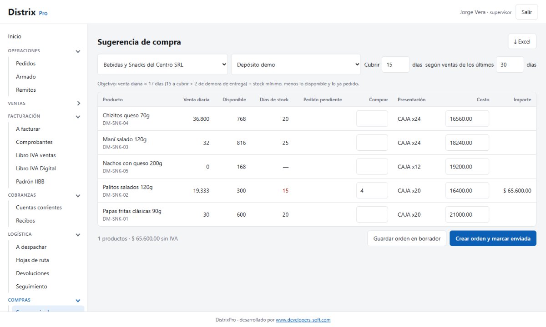Edit the cost field 16400,00

tap(467, 191)
